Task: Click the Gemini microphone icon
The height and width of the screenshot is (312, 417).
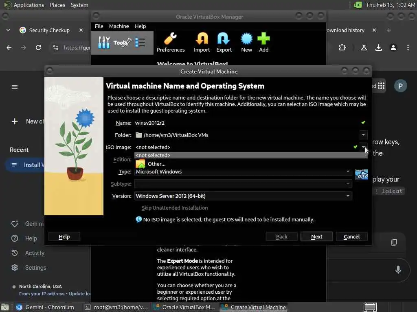Action: coord(398,270)
